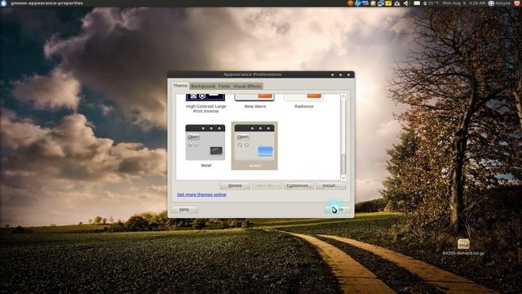Open the Customize theme dialog

(299, 185)
